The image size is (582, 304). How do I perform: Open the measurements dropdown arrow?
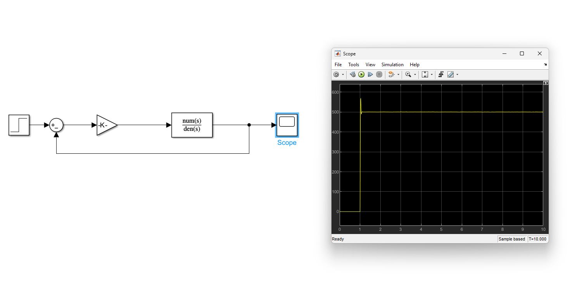tap(458, 75)
